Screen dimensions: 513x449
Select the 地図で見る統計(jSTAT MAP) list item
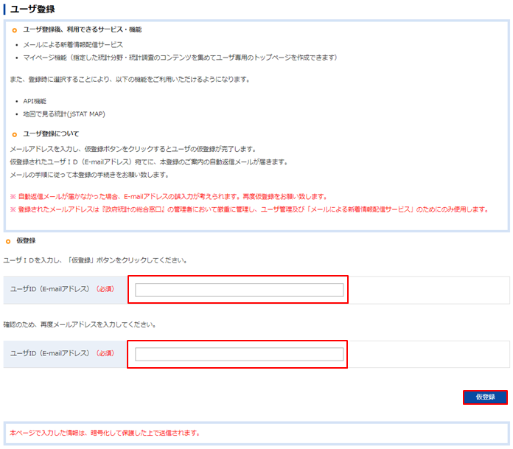tap(63, 114)
